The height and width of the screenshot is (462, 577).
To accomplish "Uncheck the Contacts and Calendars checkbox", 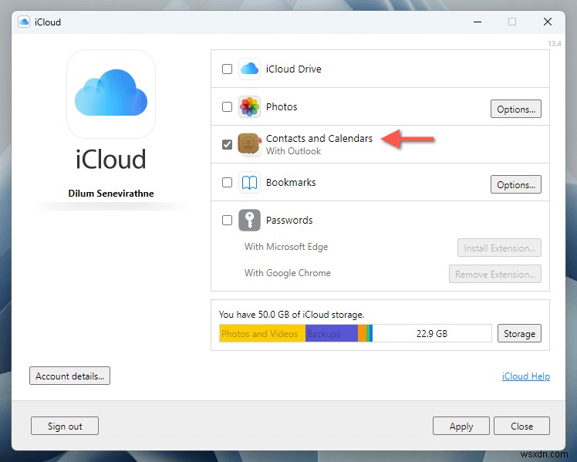I will tap(227, 144).
